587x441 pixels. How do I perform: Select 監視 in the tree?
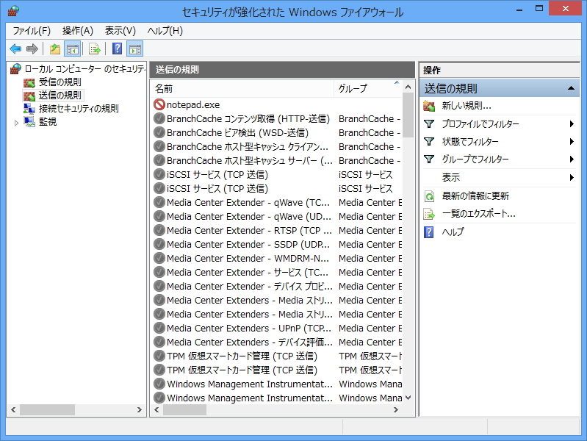pos(48,122)
